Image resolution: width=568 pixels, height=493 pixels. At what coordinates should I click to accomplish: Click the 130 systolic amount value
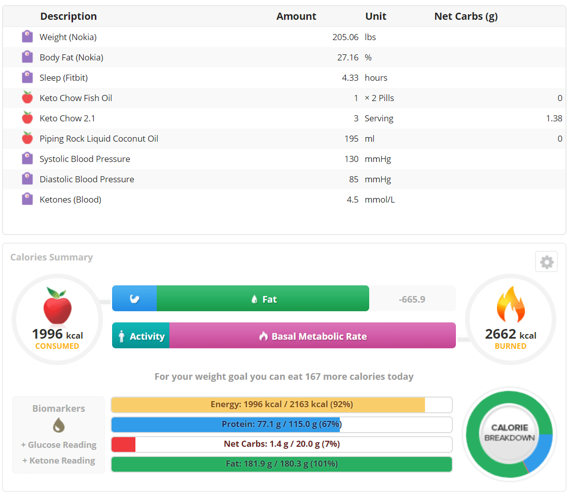pyautogui.click(x=351, y=159)
